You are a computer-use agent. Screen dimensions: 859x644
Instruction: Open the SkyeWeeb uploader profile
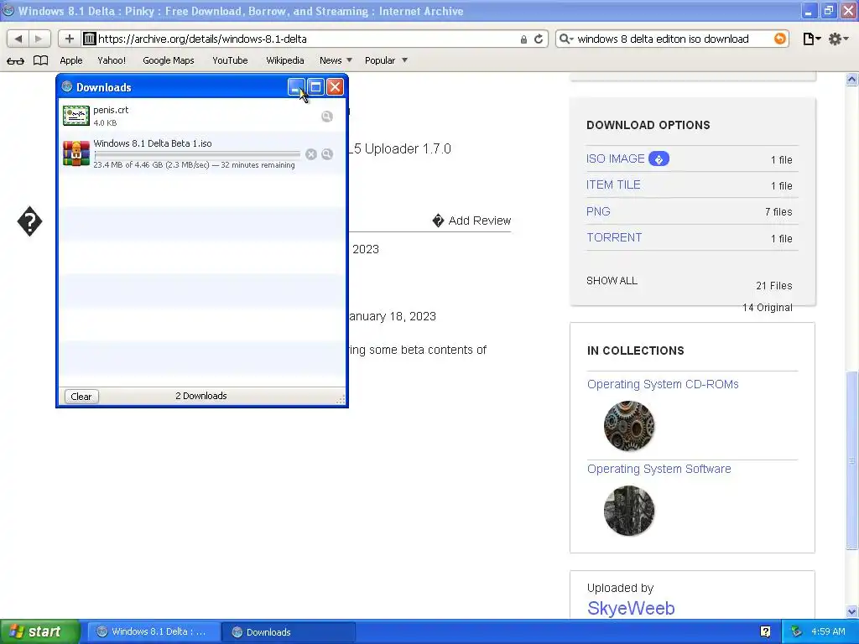(631, 608)
